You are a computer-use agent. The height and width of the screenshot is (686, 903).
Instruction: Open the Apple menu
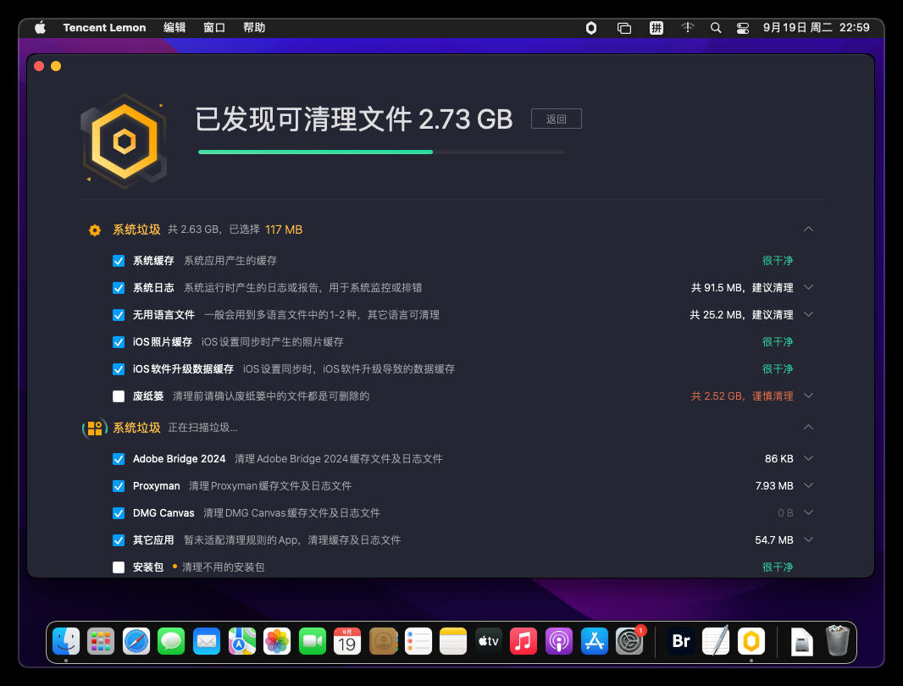tap(40, 28)
